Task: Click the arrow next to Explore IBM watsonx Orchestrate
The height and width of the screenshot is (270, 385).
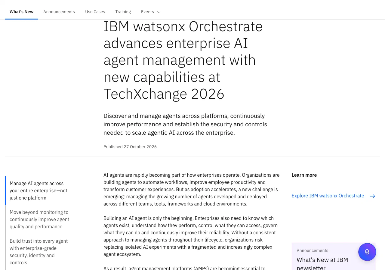Action: [x=372, y=196]
